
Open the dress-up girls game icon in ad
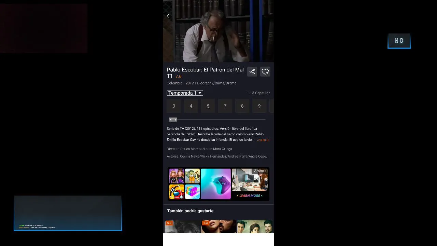click(x=177, y=176)
